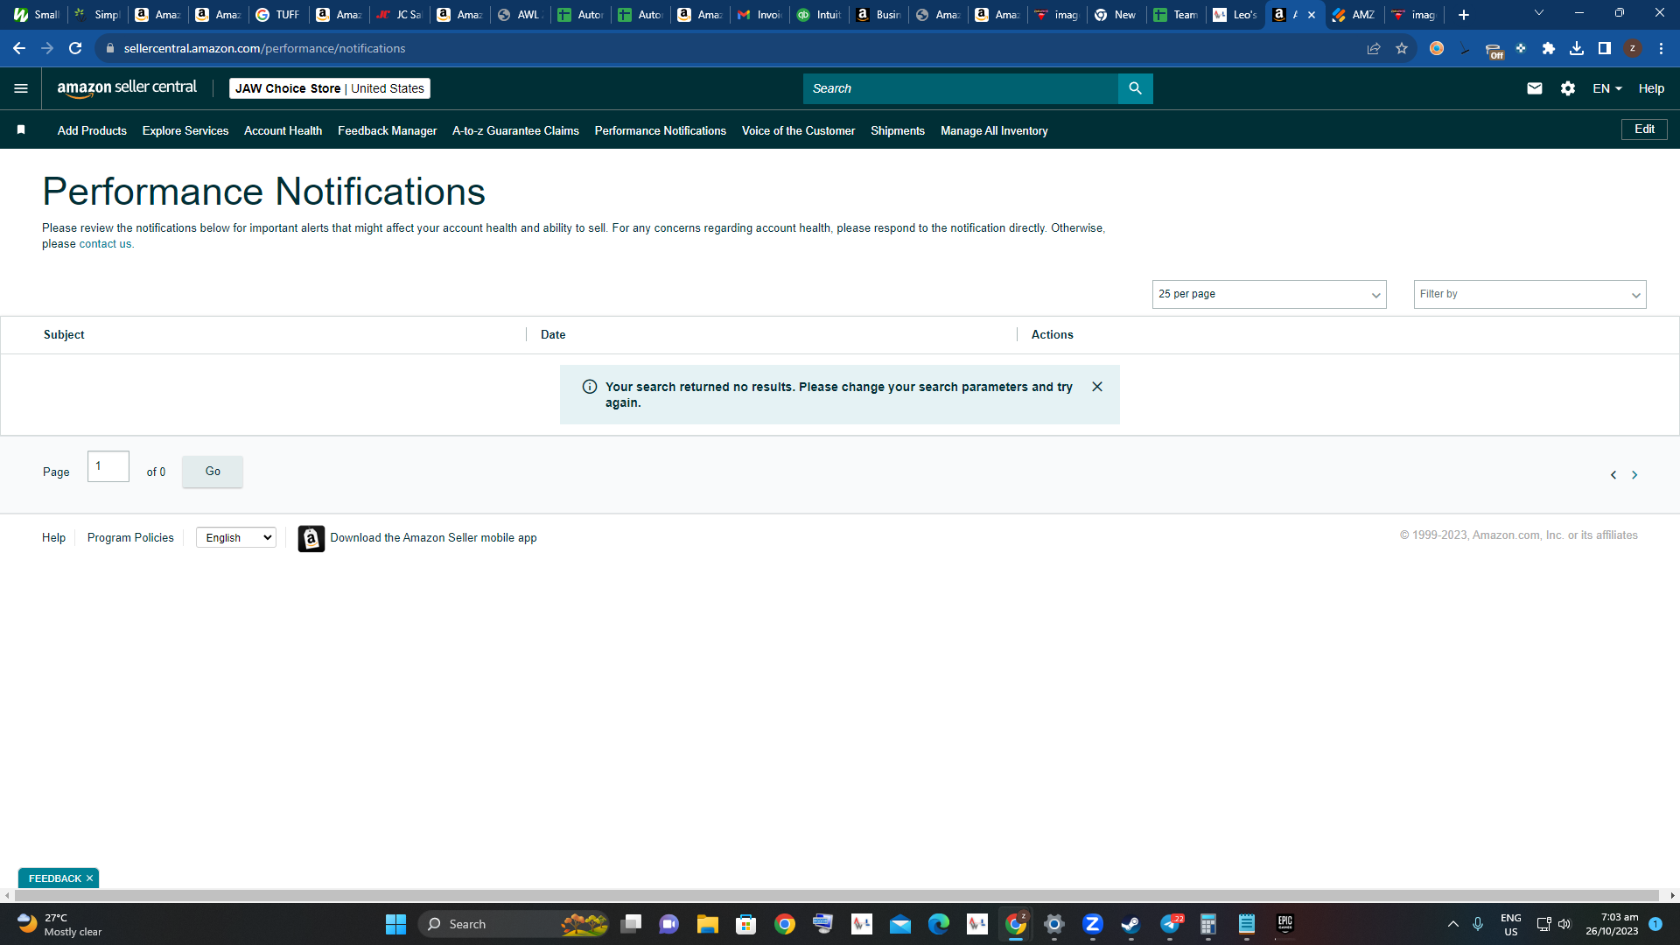Open A-to-z Guarantee Claims menu item
This screenshot has width=1680, height=945.
click(515, 130)
